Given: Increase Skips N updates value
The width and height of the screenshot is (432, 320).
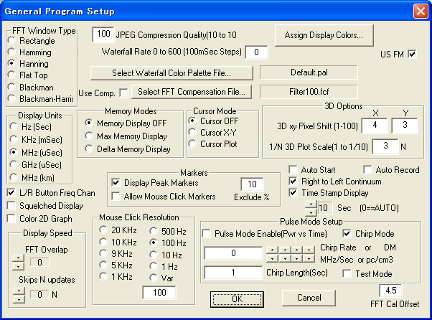Looking at the screenshot, I should (19, 291).
